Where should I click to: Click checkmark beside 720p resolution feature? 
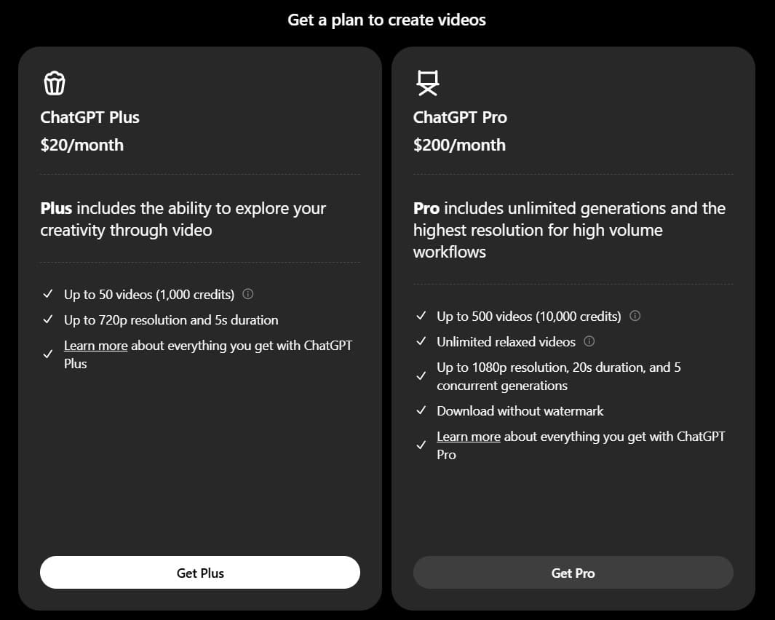tap(48, 319)
